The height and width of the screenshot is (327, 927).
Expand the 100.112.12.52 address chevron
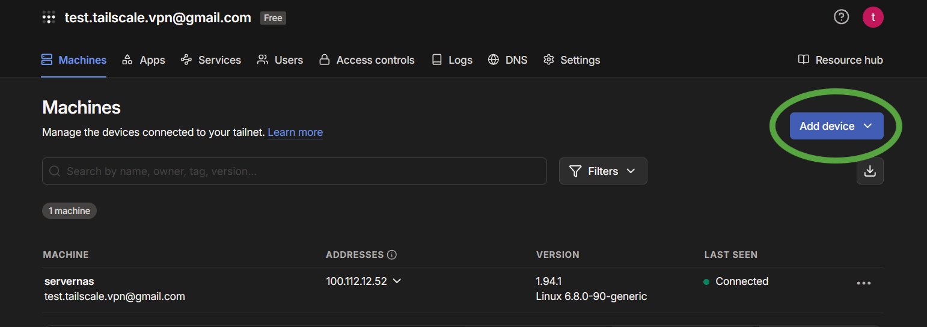(x=397, y=281)
